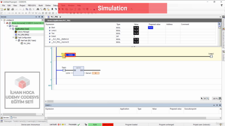Click the encrypted communication lock icon in status bar
225x126 pixels.
(86, 125)
